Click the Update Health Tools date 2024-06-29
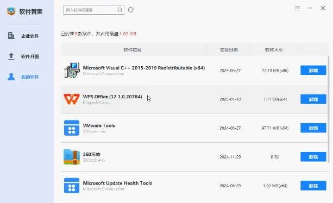333x203 pixels. coord(230,186)
